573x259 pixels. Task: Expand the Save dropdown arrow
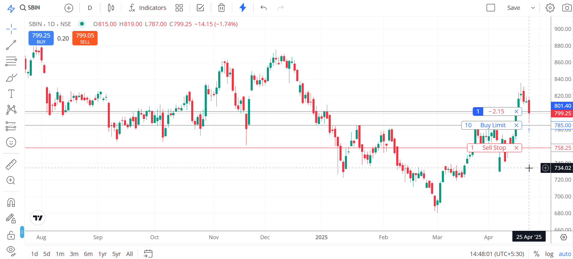(x=533, y=8)
